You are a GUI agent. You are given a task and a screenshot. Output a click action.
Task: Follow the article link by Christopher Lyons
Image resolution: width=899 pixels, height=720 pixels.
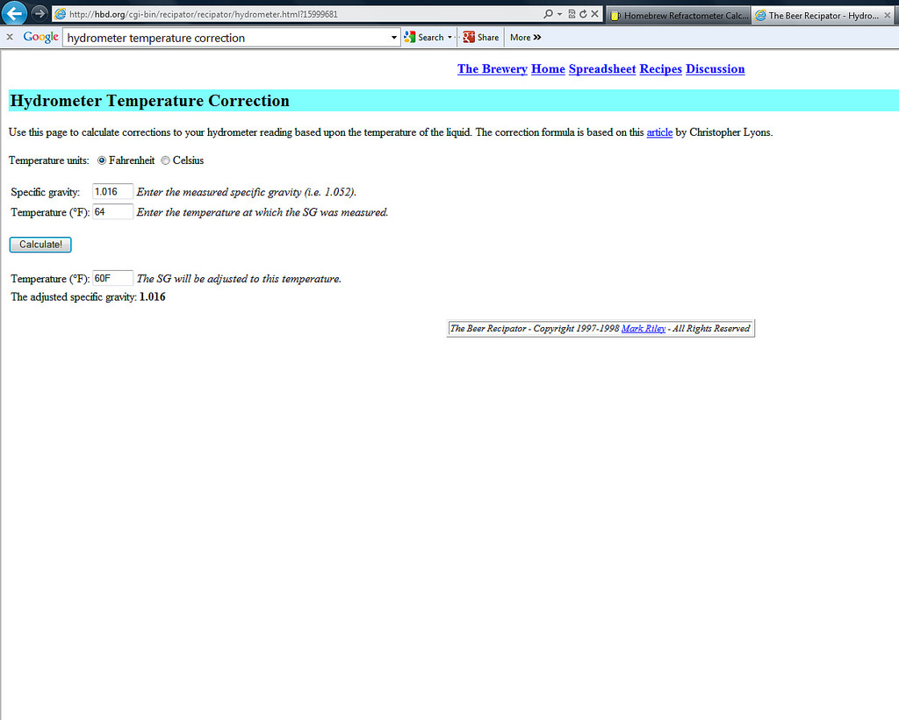click(659, 132)
